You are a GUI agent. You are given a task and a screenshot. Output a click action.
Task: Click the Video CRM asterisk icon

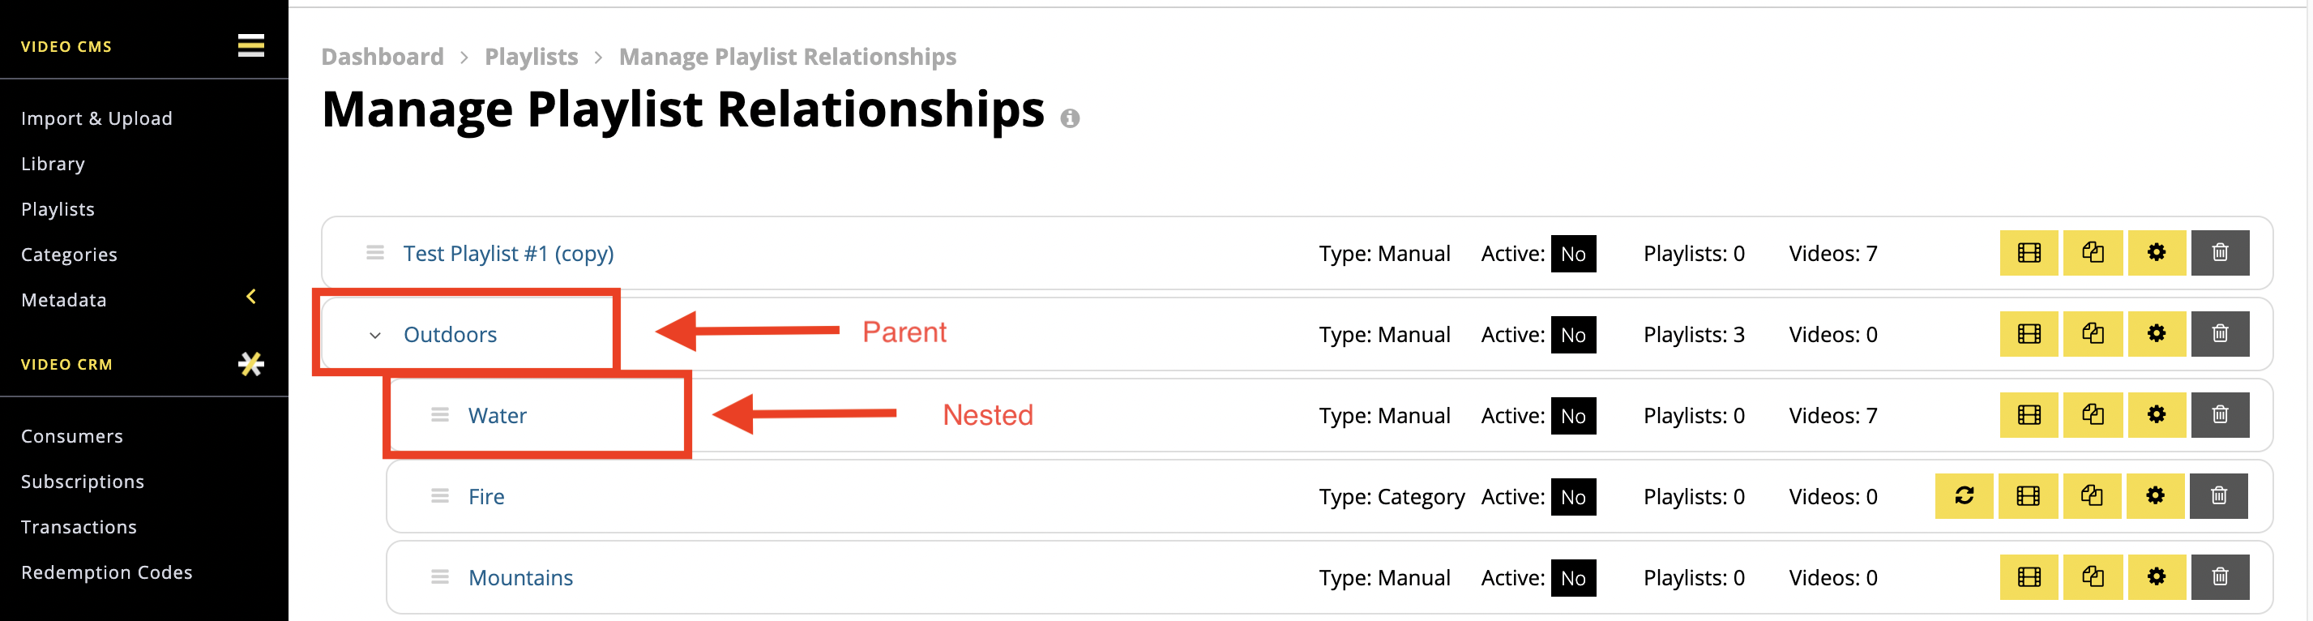(250, 364)
